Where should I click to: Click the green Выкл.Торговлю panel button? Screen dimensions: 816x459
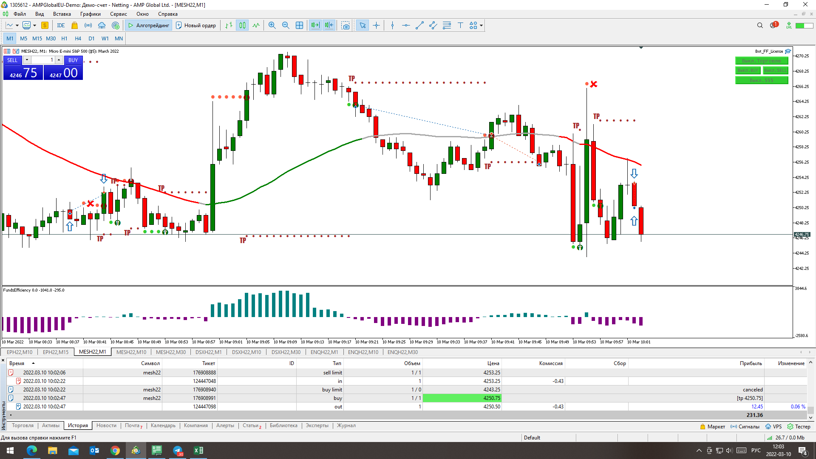[x=761, y=61]
